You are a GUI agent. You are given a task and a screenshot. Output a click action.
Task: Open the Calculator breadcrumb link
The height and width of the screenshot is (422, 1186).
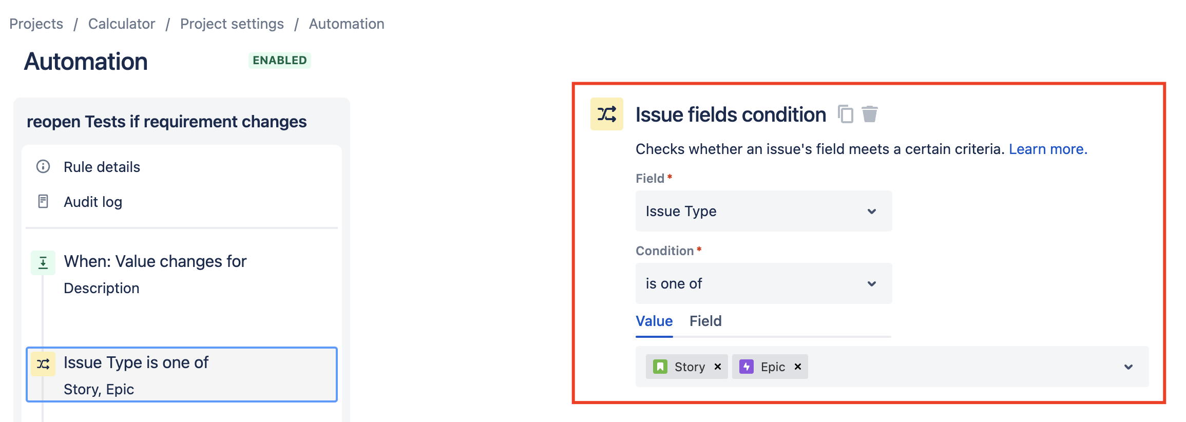tap(122, 24)
